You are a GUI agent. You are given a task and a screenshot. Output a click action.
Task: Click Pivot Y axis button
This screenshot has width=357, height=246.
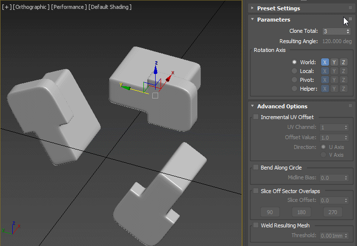point(334,80)
